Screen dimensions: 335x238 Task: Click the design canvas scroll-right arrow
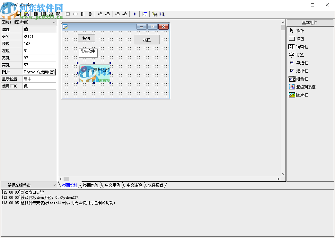[278, 179]
